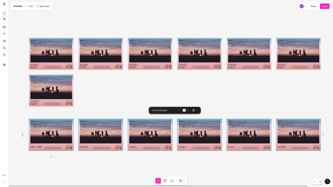This screenshot has width=333, height=187.
Task: Click the Free plan badge
Action: 31,6
